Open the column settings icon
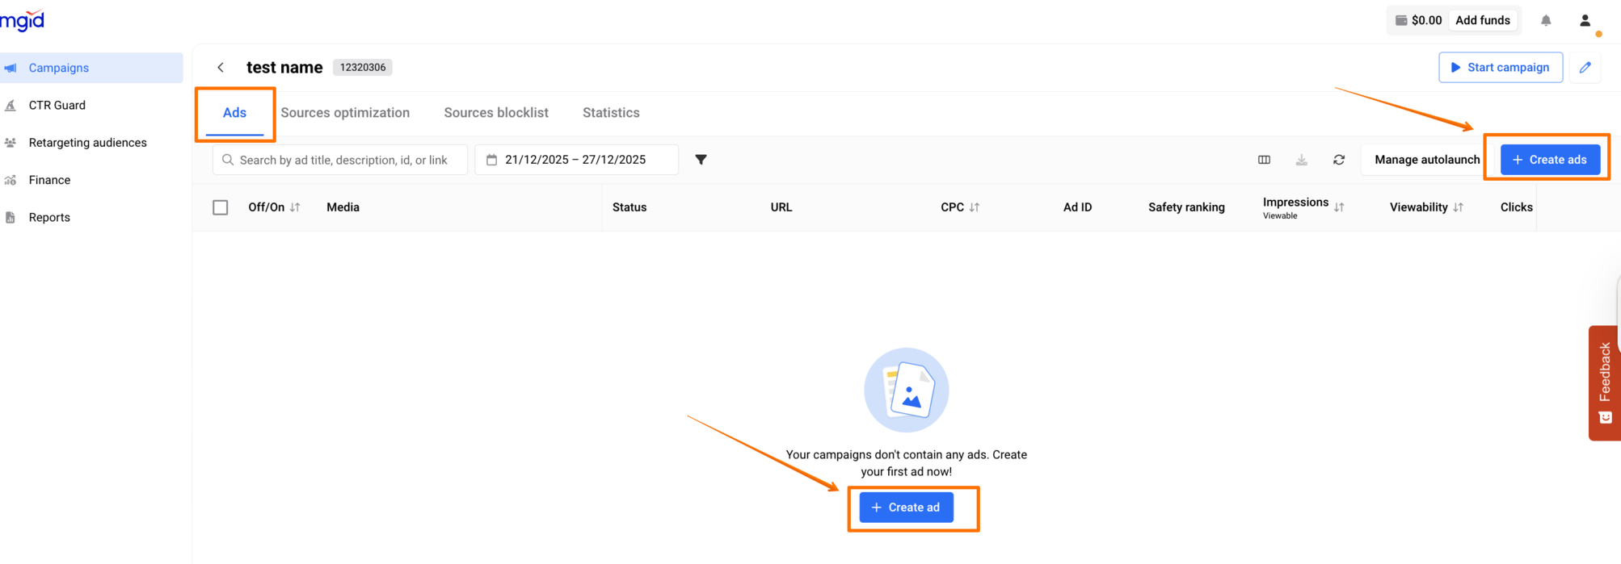This screenshot has width=1621, height=564. point(1265,160)
